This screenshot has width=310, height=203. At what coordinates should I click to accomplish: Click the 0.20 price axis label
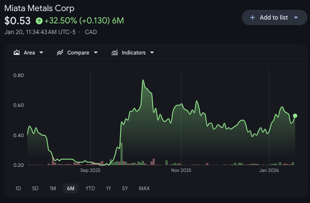pos(18,165)
